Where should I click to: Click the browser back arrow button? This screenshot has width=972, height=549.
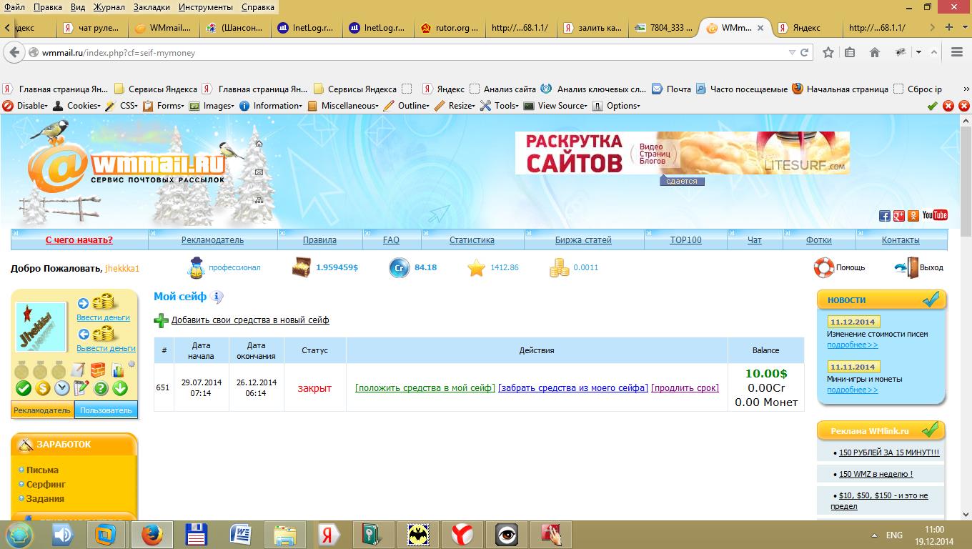click(x=12, y=52)
